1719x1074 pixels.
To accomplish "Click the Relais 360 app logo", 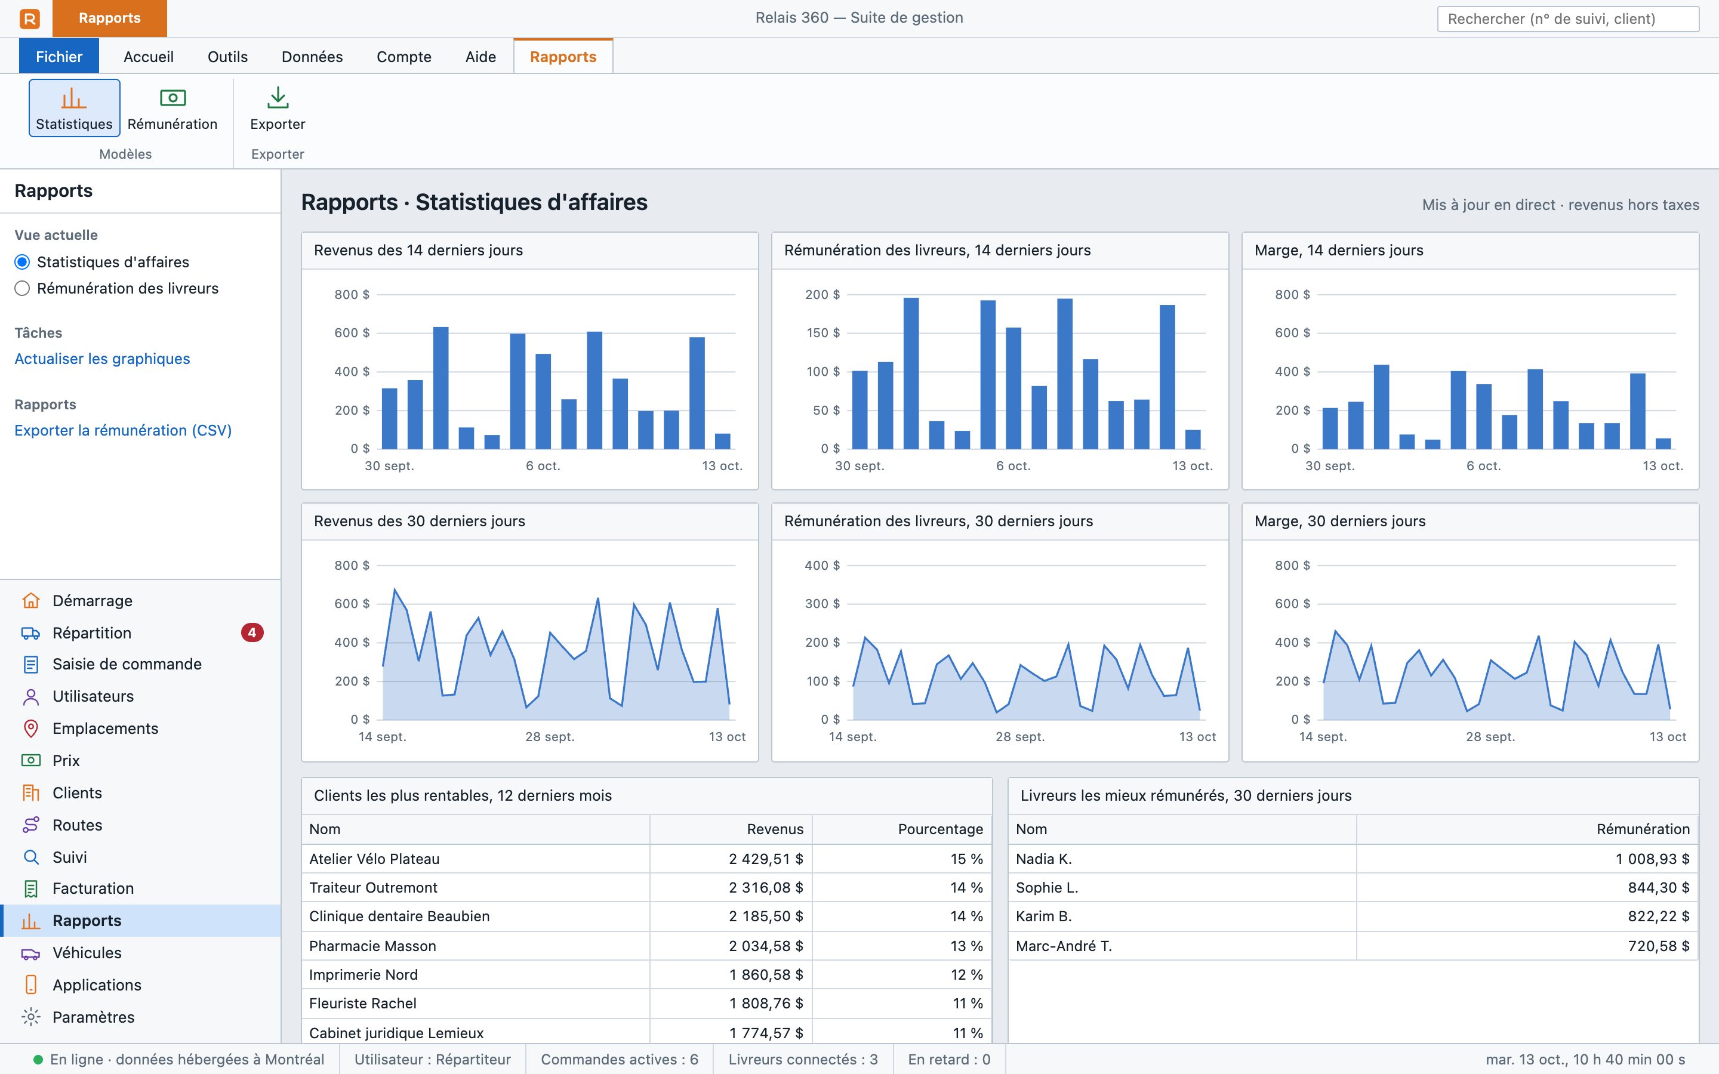I will tap(30, 18).
